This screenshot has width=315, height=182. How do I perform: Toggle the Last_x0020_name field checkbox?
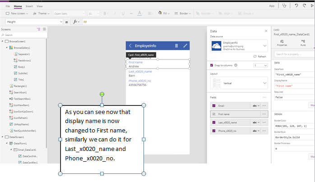click(x=214, y=123)
